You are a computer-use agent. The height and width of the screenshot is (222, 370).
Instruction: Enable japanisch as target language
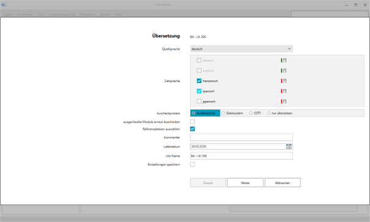(199, 102)
